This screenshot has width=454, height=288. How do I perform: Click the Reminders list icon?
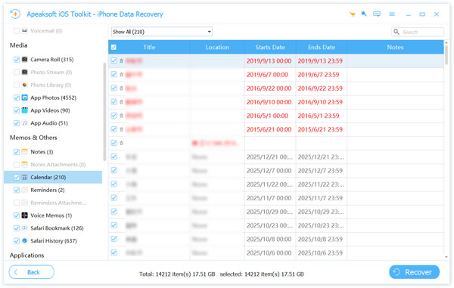click(x=25, y=190)
